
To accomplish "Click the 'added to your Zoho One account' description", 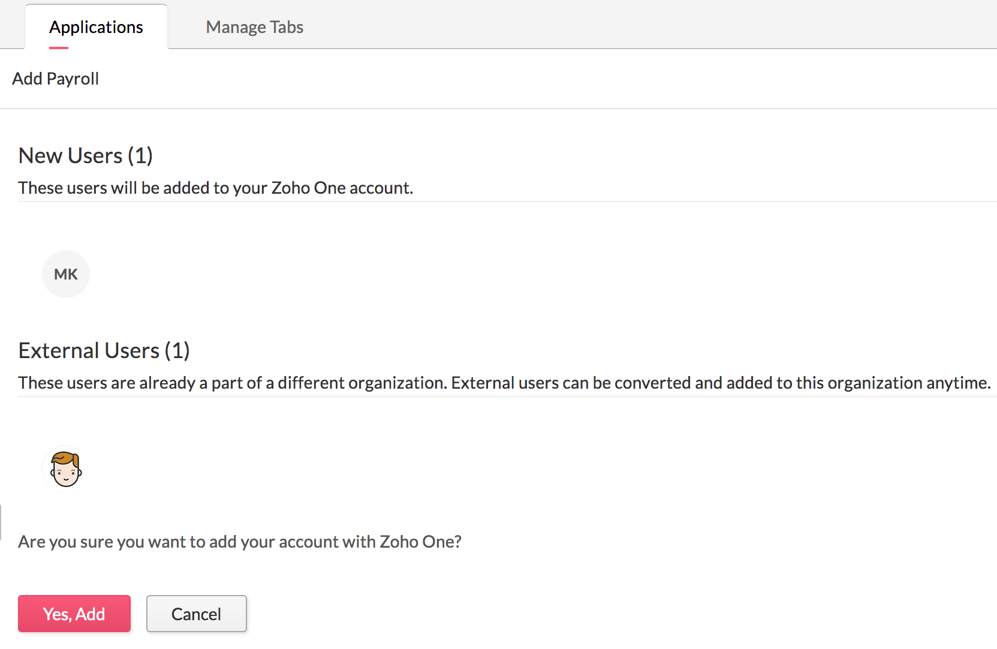I will (x=216, y=188).
